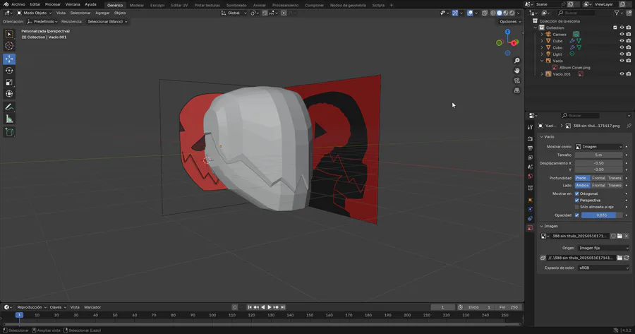The image size is (635, 334).
Task: Select the Add Cube tool
Action: coord(9,132)
